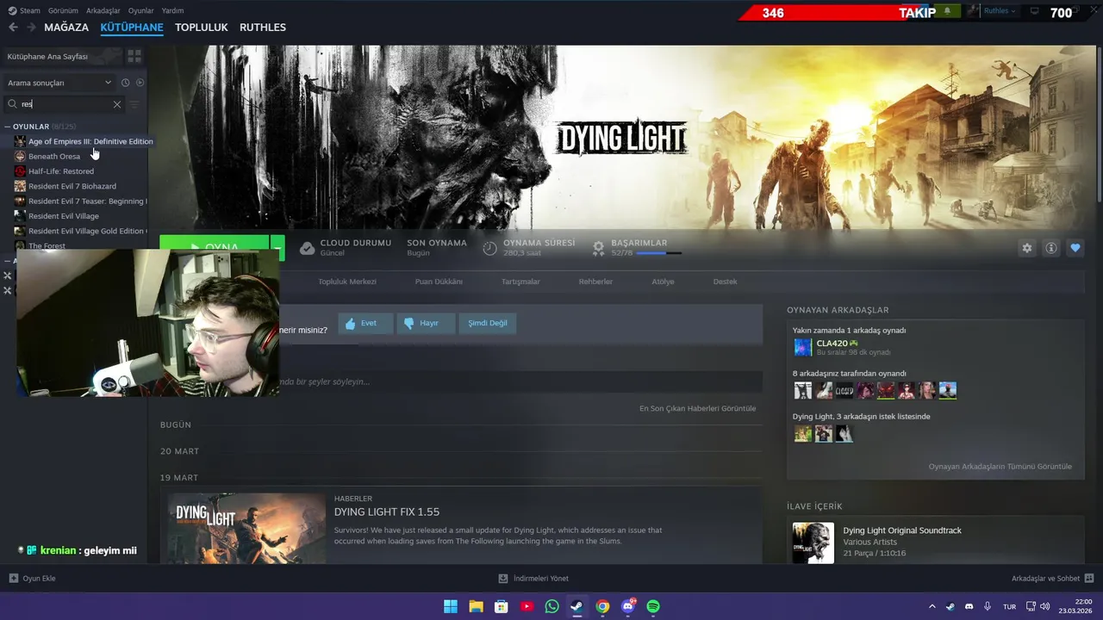
Task: Open WhatsApp from taskbar
Action: pos(551,606)
